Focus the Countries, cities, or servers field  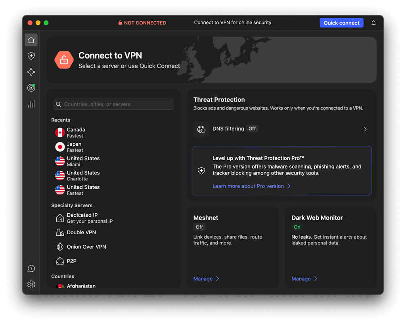click(113, 104)
